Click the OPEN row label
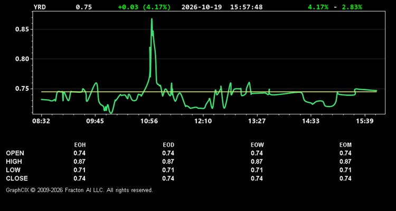Image resolution: width=396 pixels, height=211 pixels. [15, 153]
